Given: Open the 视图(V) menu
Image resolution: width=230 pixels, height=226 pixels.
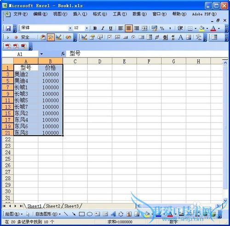Looking at the screenshot, I should click(60, 14).
